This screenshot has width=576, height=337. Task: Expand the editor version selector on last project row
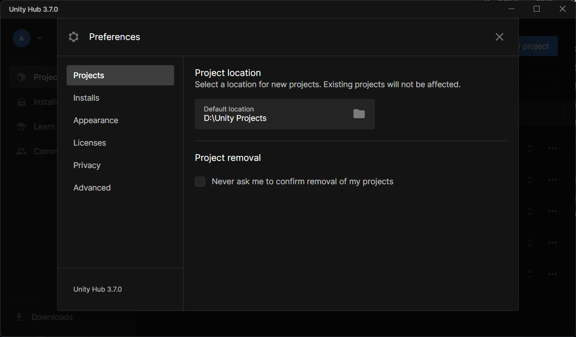pyautogui.click(x=530, y=274)
